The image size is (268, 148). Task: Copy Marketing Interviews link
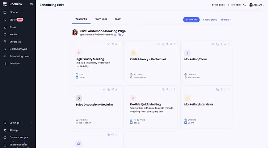[x=217, y=89]
